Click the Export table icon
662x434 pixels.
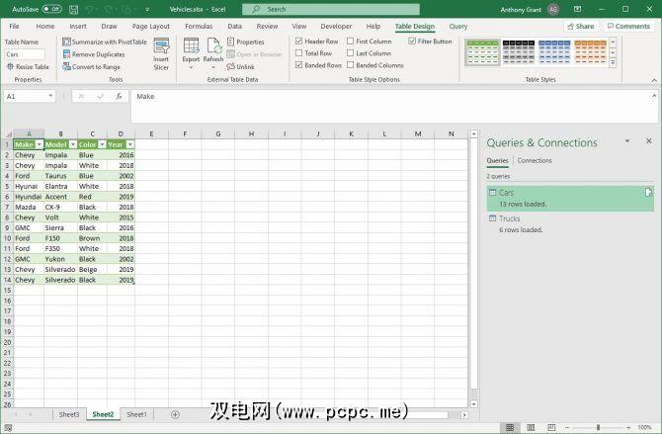pyautogui.click(x=191, y=50)
